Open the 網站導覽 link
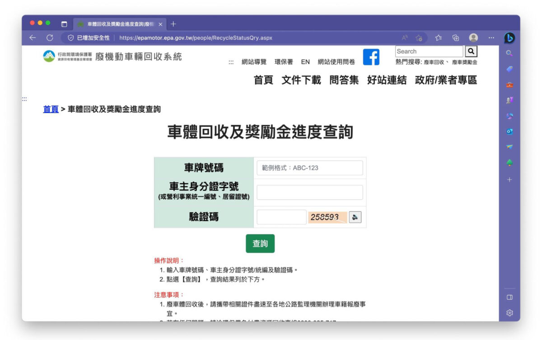 click(x=254, y=62)
